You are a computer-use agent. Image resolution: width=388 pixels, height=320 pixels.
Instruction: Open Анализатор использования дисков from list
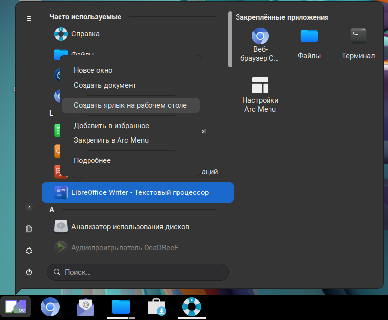(x=130, y=227)
